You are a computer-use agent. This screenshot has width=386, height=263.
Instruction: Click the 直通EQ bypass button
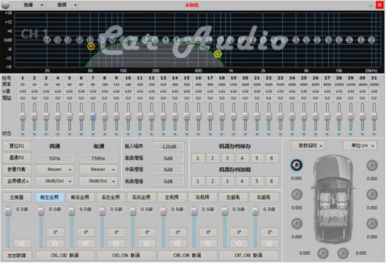click(x=17, y=158)
